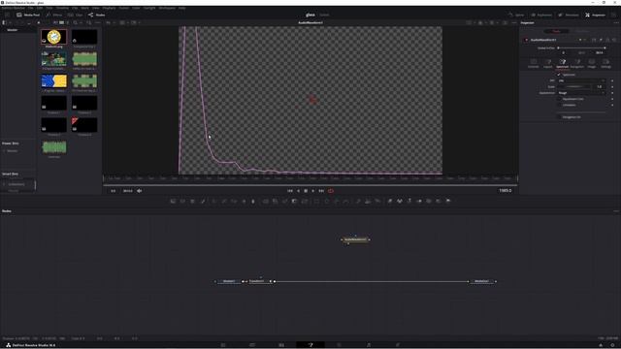Toggle keyframe diamond for first dropdown row
This screenshot has width=621, height=349.
tap(612, 80)
